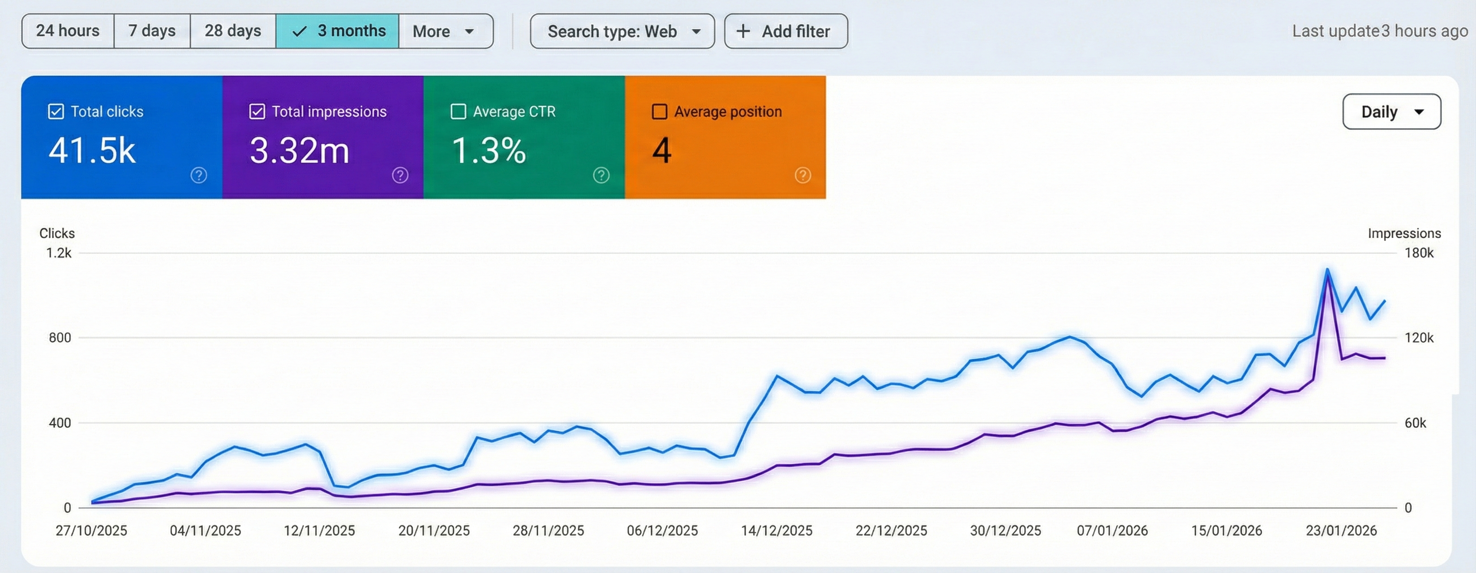Open the Search type dropdown

click(622, 31)
